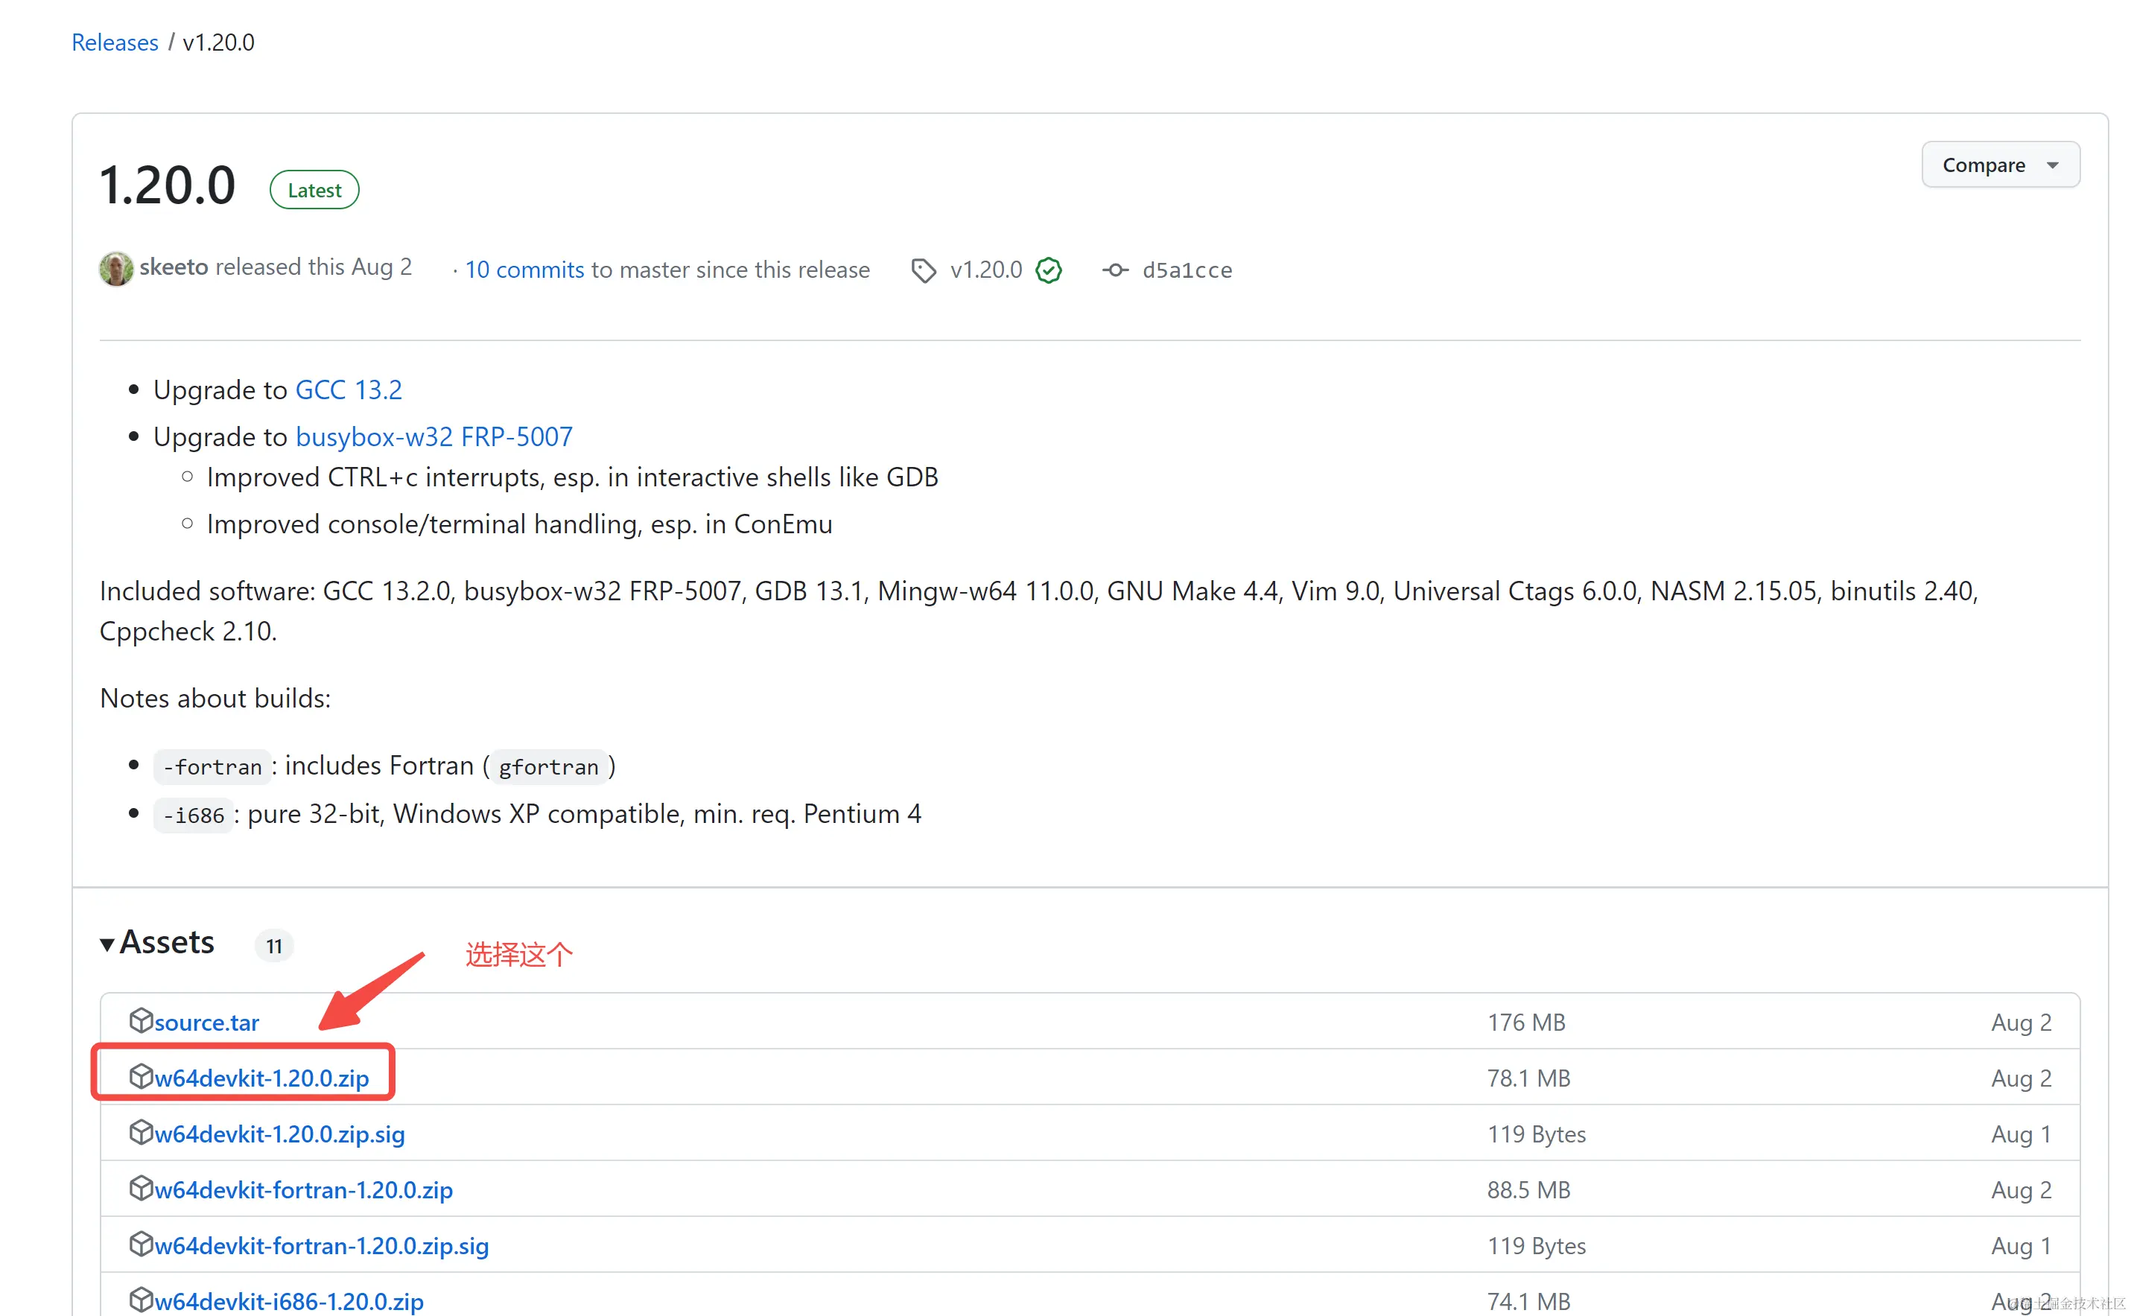2131x1316 pixels.
Task: Open the GCC 13.2 link
Action: tap(348, 389)
